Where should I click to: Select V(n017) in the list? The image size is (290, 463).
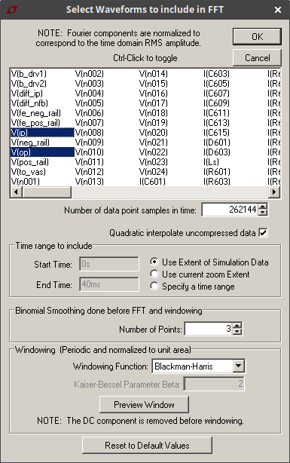pos(154,103)
